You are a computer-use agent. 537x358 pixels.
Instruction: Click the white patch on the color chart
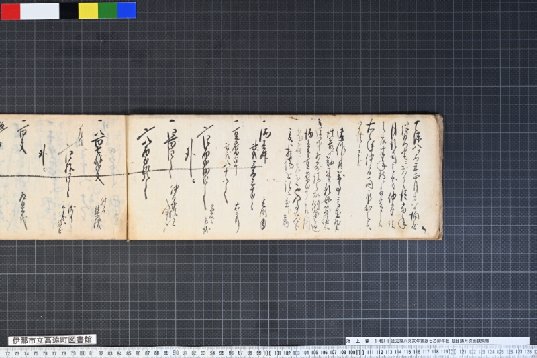[x=40, y=11]
